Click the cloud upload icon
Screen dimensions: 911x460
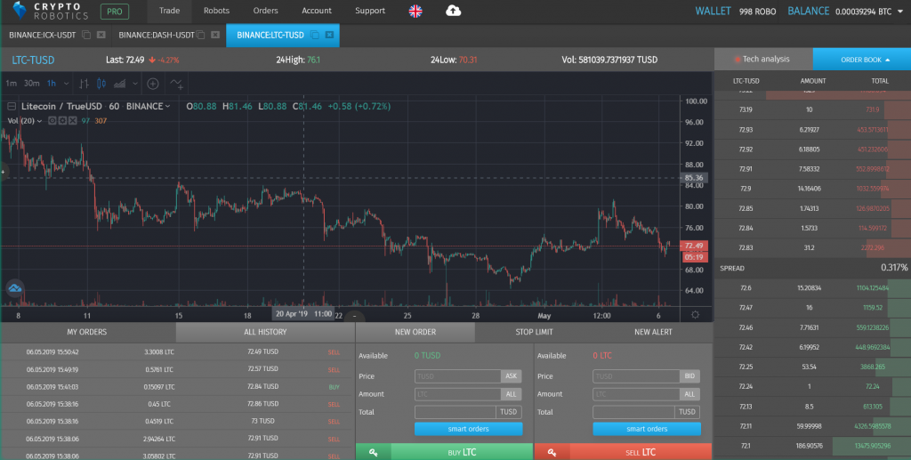pos(453,11)
